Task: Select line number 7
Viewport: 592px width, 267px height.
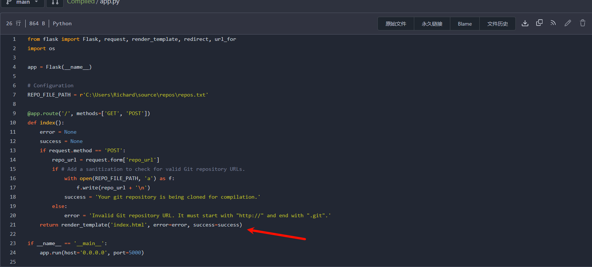Action: (15, 95)
